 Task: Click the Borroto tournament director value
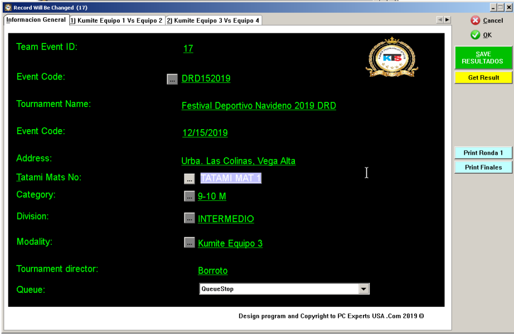213,271
